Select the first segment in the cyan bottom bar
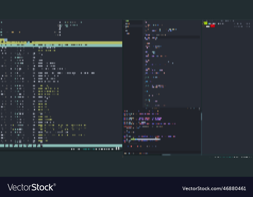The height and width of the screenshot is (197, 253). (2, 146)
